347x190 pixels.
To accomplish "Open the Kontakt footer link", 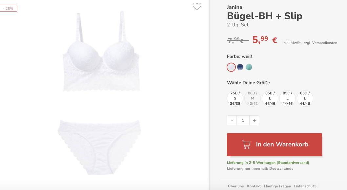I will pos(254,186).
